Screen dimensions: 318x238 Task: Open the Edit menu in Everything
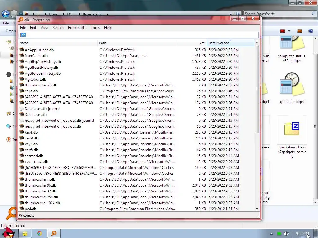tap(33, 28)
